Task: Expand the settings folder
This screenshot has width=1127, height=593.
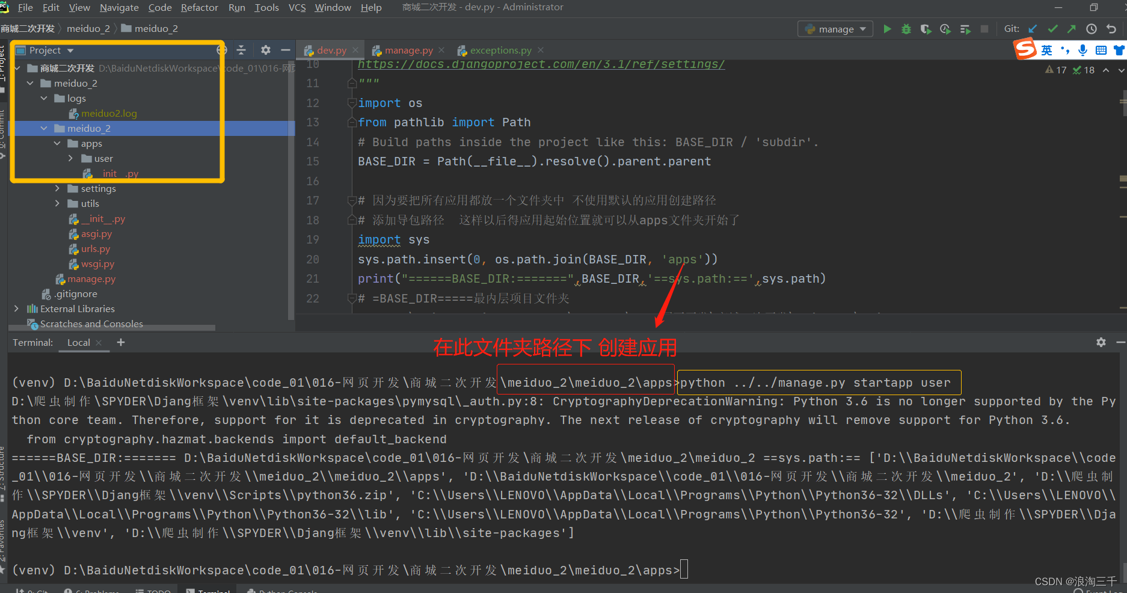Action: pos(57,188)
